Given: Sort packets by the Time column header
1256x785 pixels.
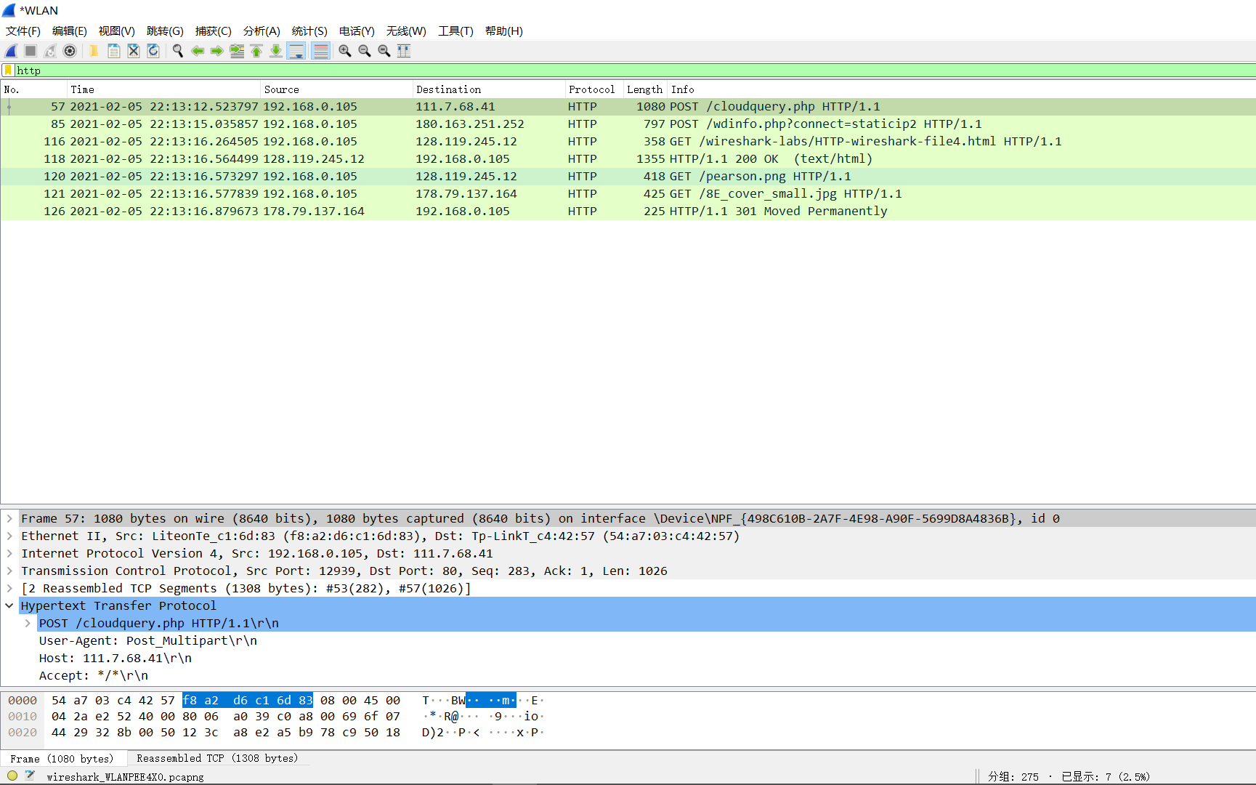Looking at the screenshot, I should click(x=164, y=89).
